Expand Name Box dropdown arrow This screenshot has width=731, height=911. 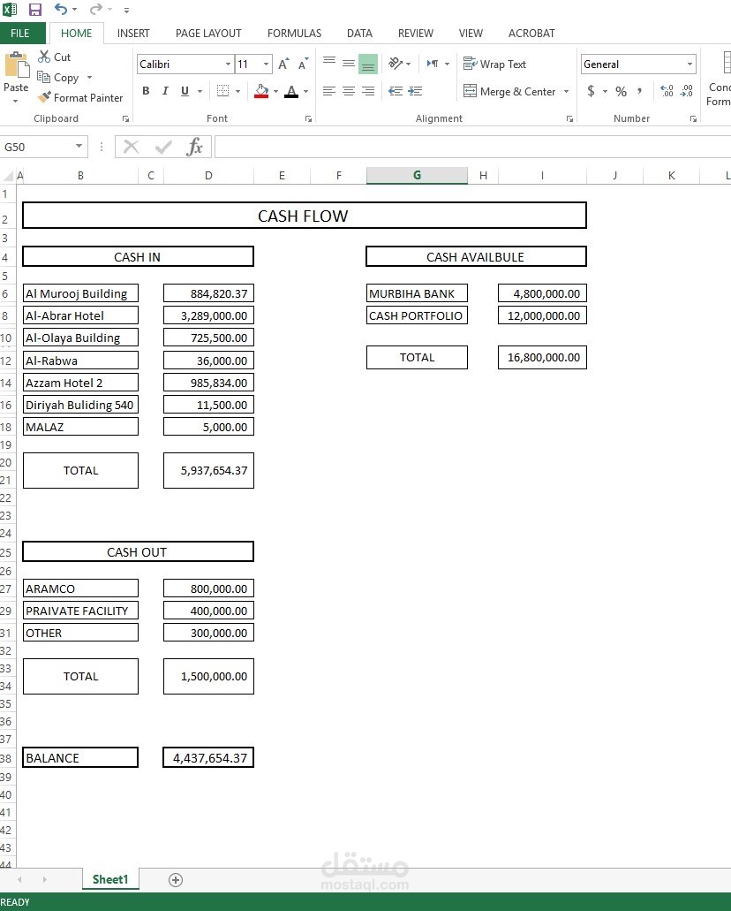(79, 147)
